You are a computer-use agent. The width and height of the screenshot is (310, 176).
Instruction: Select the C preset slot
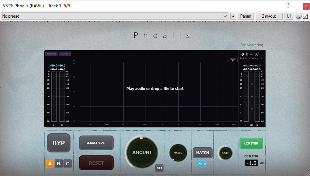[x=68, y=163]
